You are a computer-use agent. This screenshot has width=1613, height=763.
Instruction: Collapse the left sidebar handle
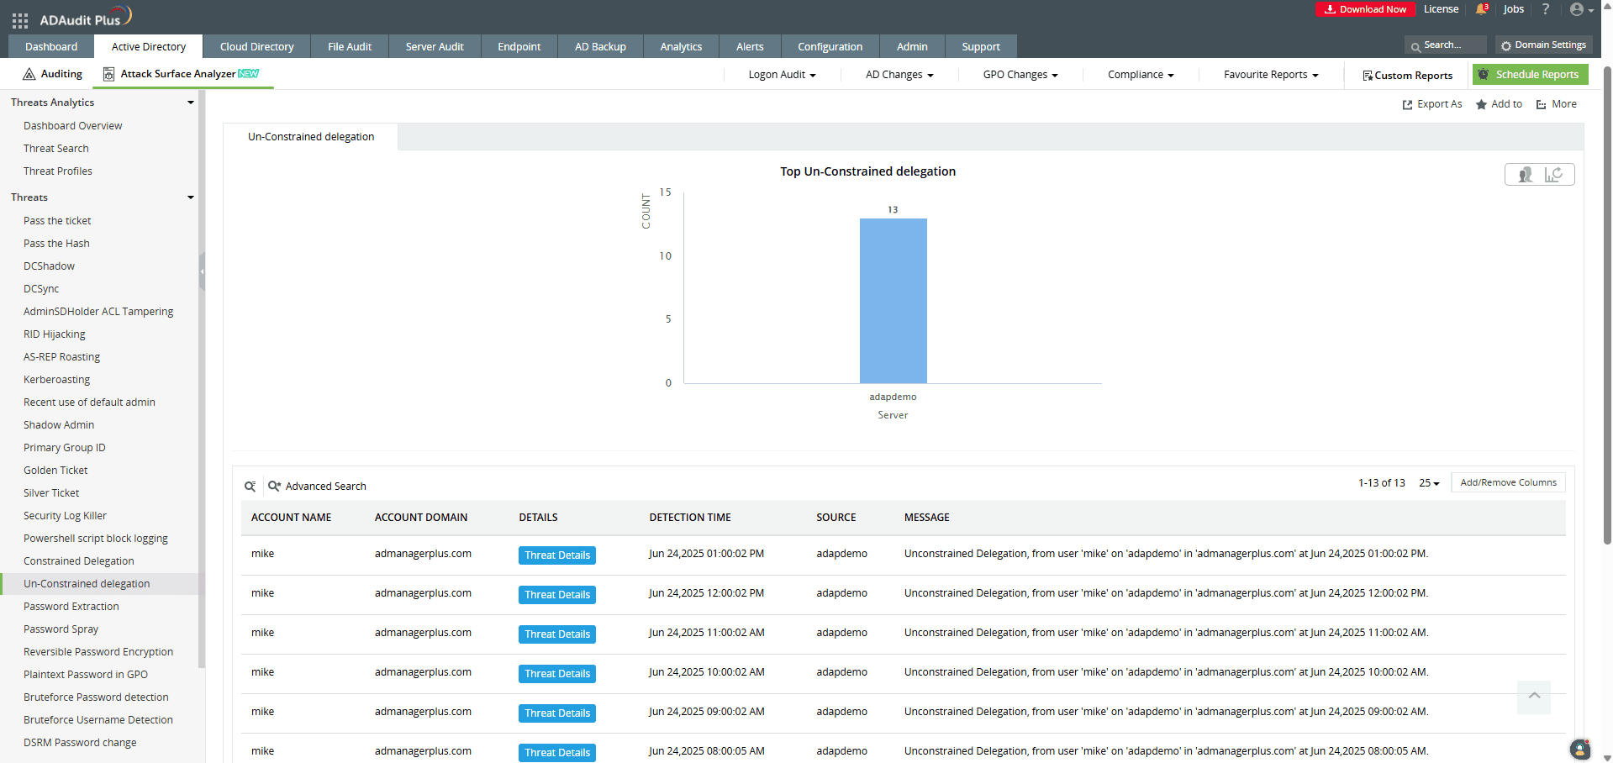202,271
